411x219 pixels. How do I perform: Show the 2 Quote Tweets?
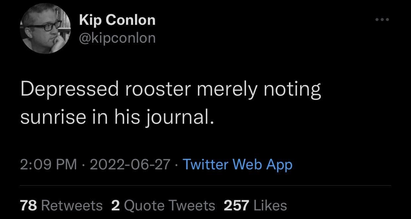click(x=163, y=205)
